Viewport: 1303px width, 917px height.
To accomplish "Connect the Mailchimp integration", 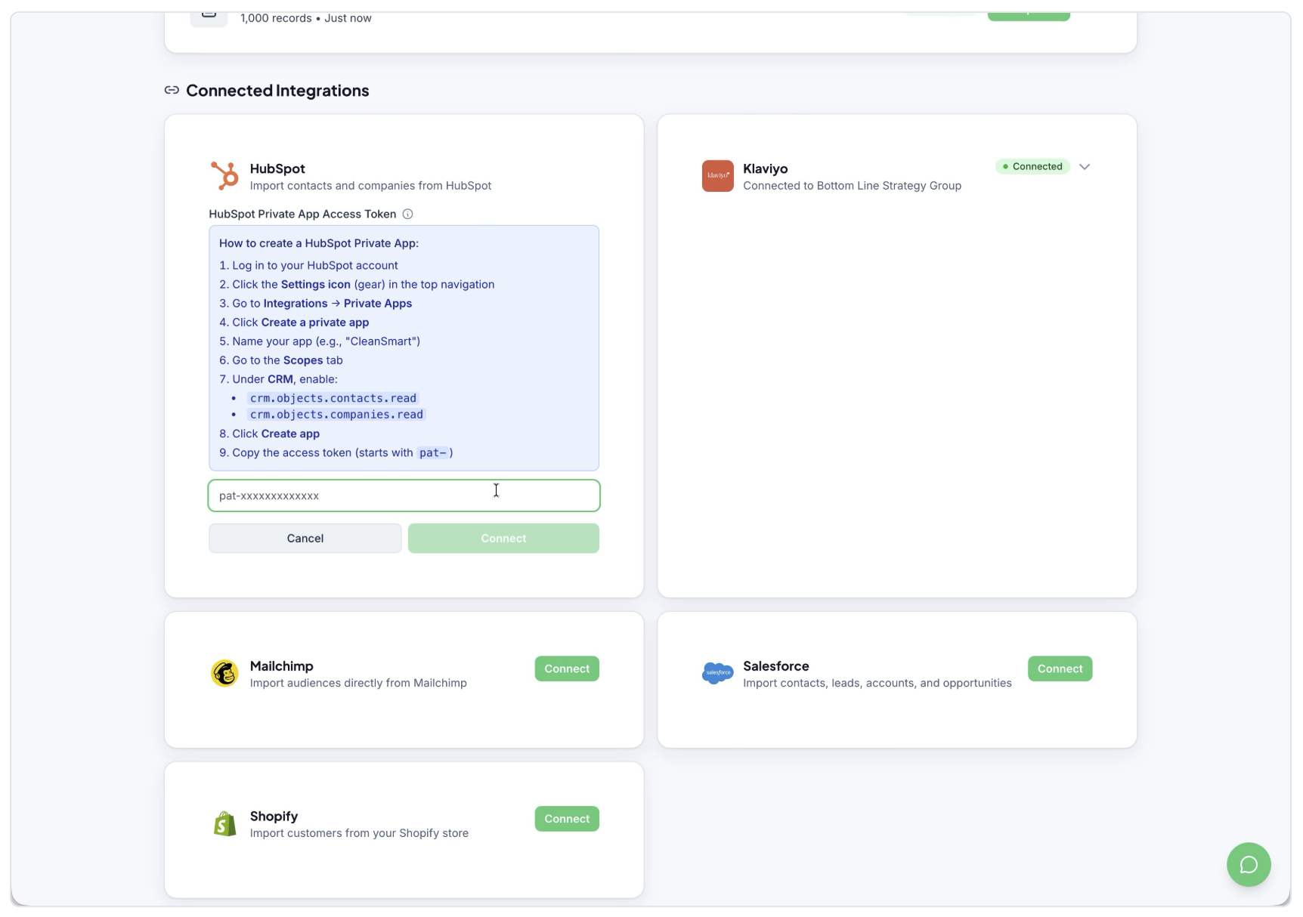I will click(567, 668).
